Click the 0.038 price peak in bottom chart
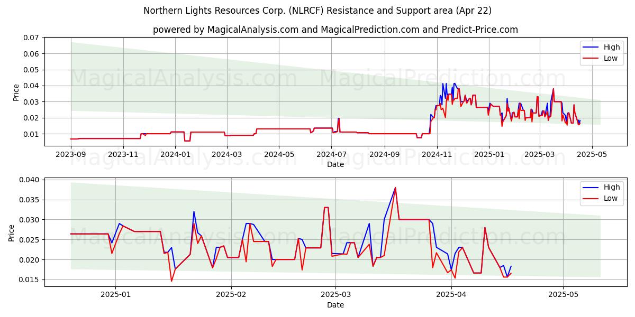This screenshot has width=635, height=317. pos(395,188)
